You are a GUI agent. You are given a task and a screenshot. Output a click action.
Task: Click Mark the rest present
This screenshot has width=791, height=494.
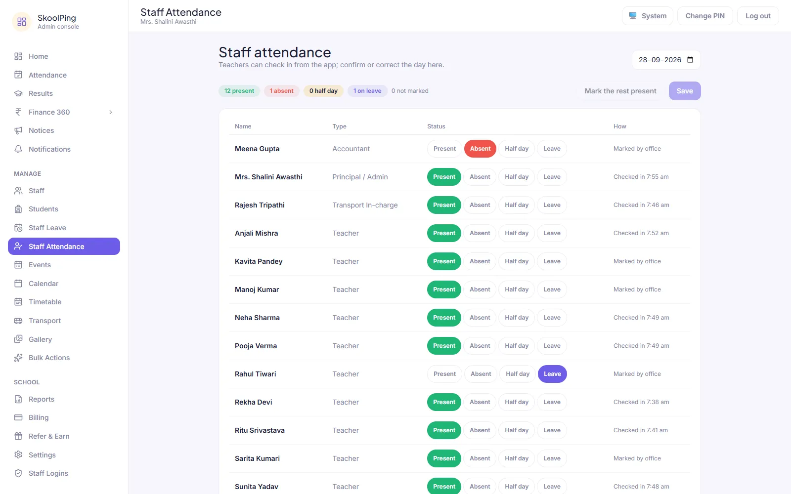(x=620, y=91)
